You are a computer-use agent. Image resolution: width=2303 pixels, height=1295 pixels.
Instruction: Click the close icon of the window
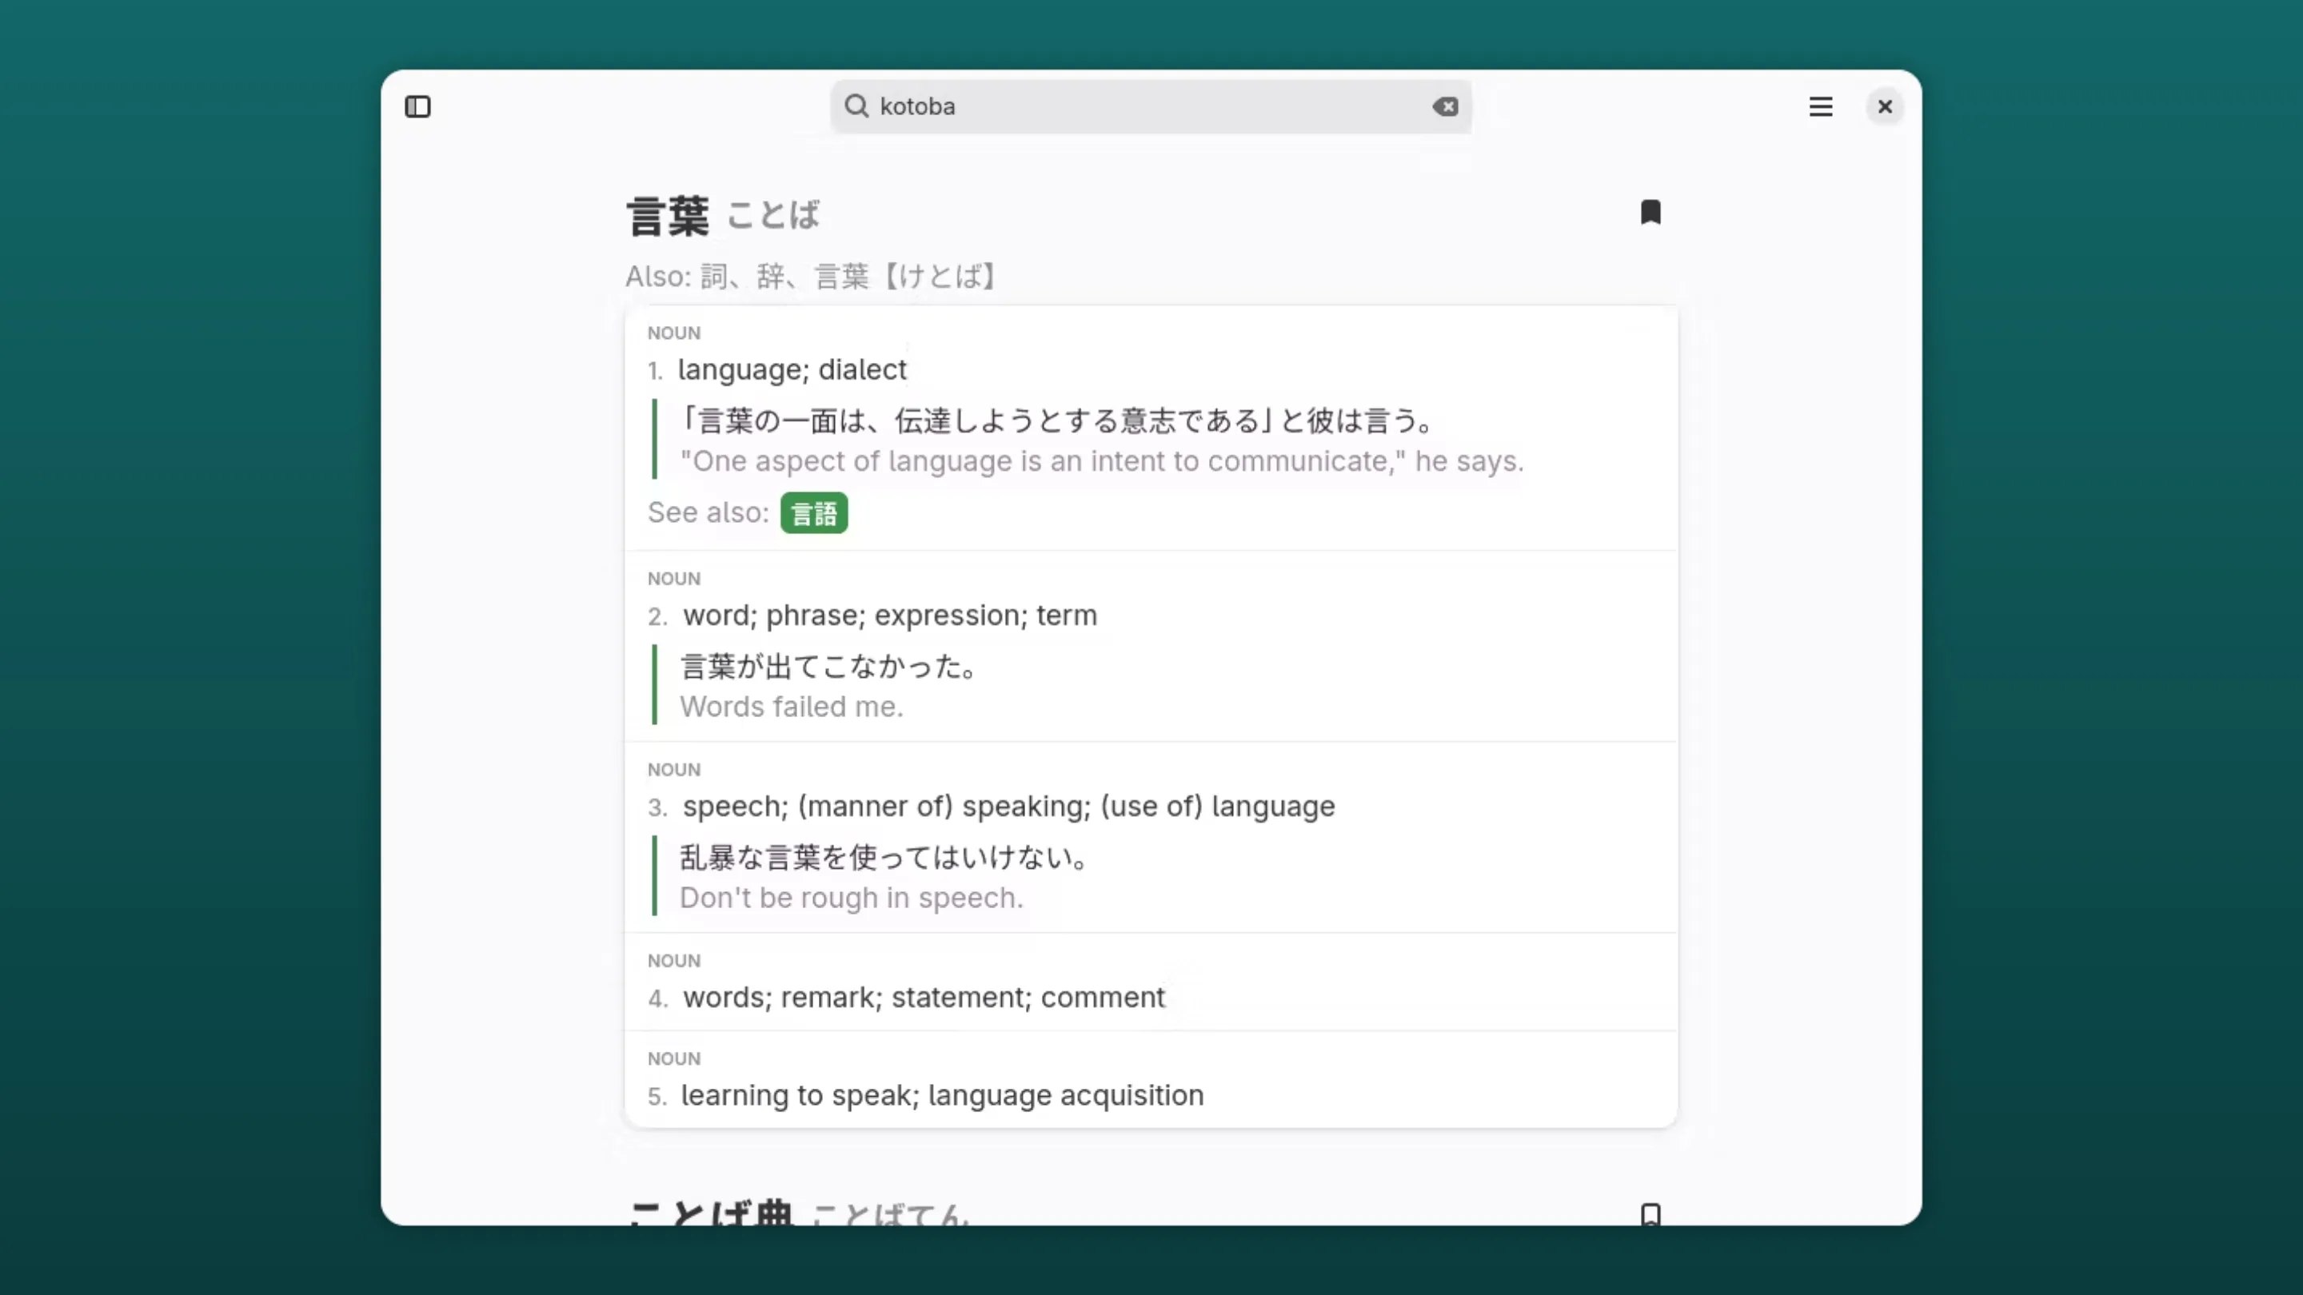point(1886,106)
